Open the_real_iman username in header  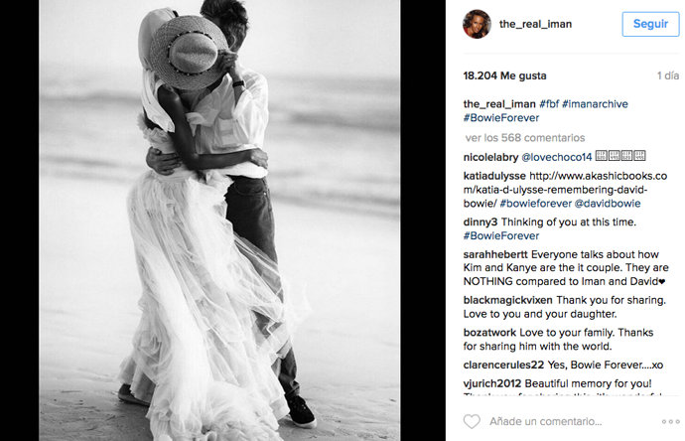click(x=535, y=24)
